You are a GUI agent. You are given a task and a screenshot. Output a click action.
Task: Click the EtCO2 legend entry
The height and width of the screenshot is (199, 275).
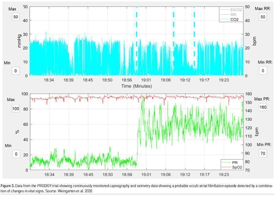tap(231, 10)
